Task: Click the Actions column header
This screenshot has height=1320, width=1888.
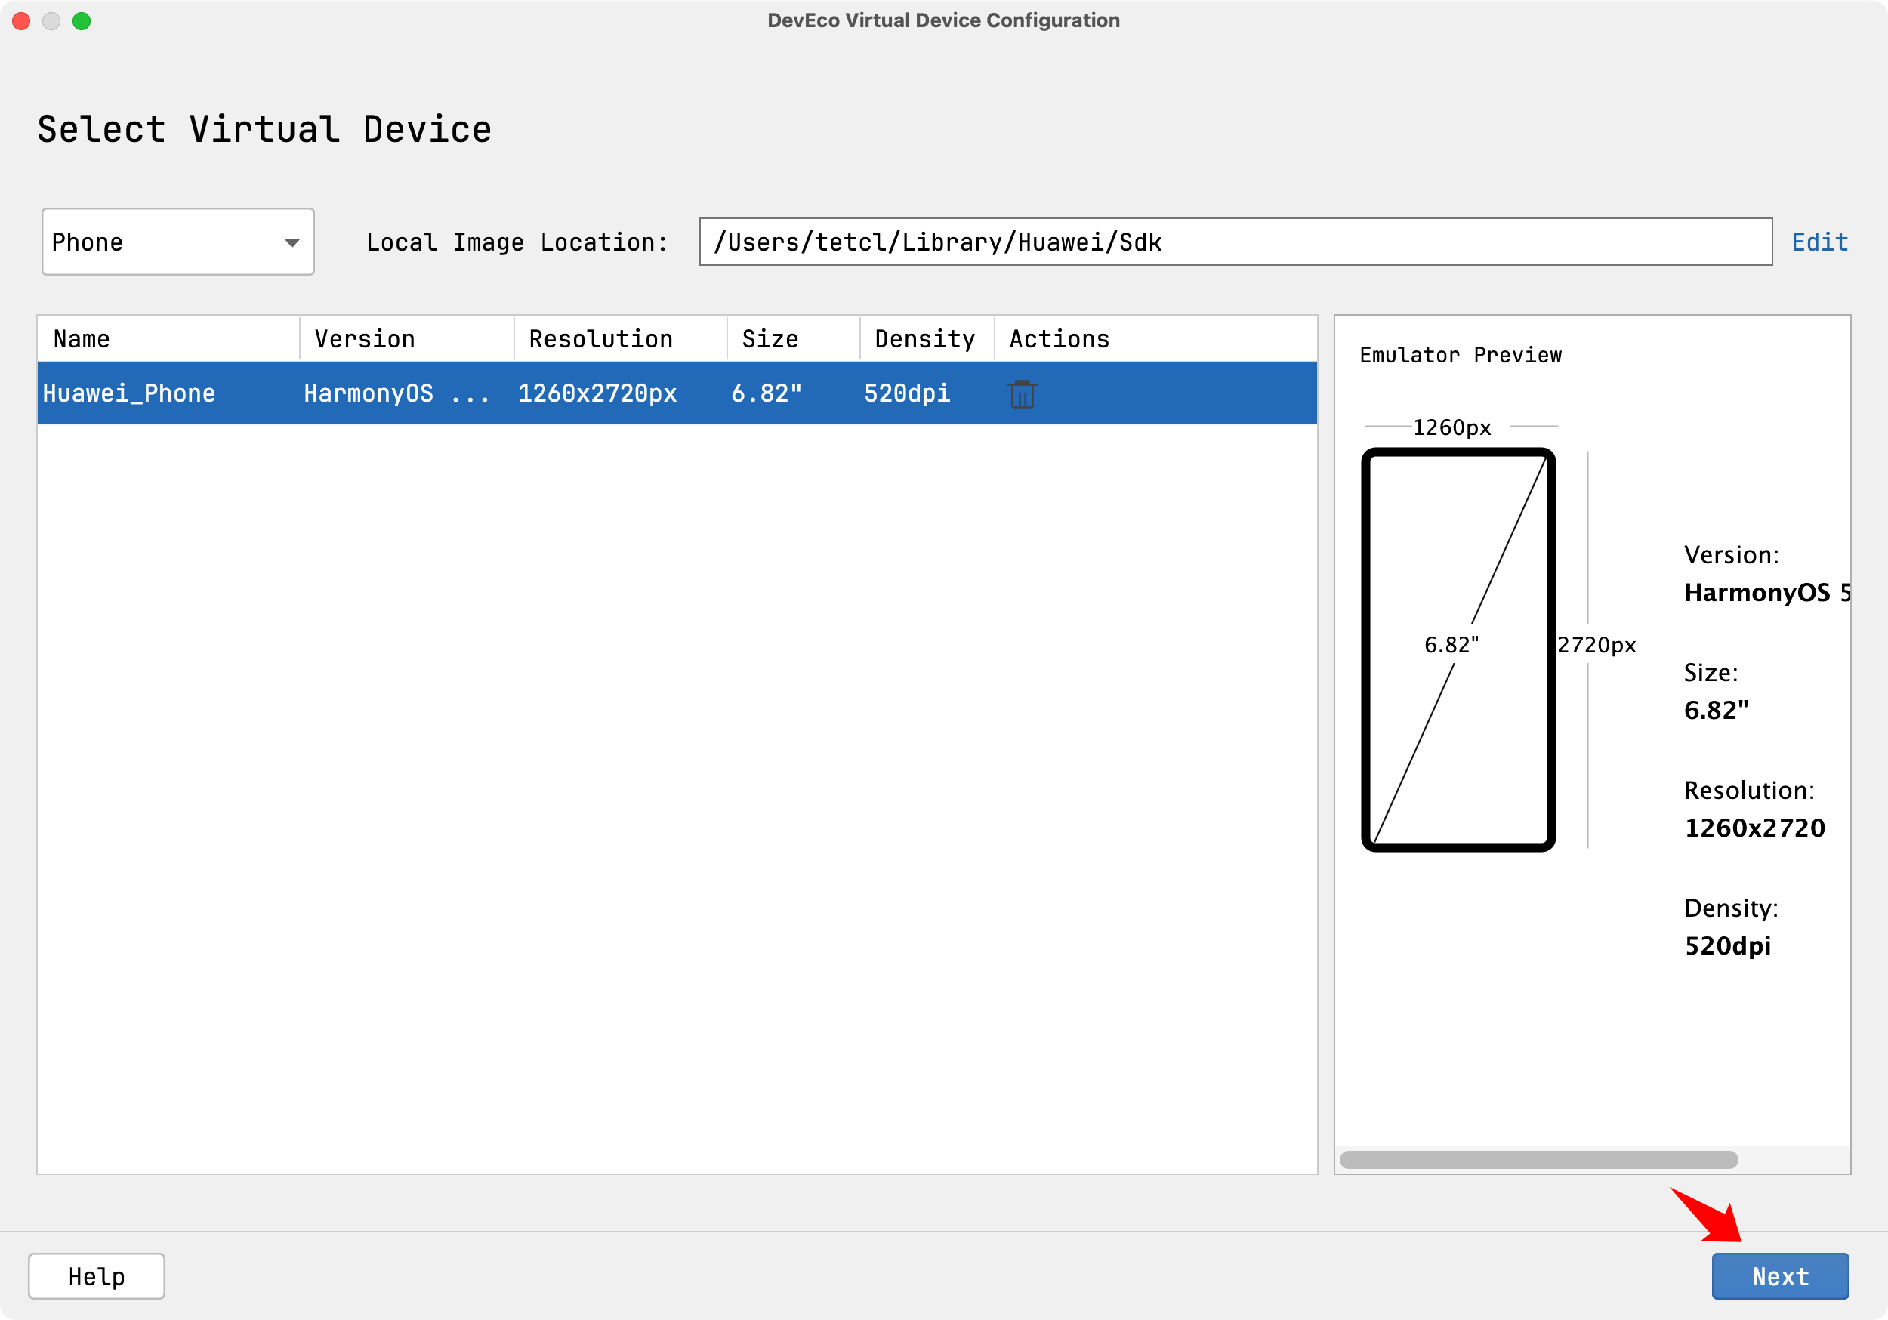Action: pos(1059,339)
